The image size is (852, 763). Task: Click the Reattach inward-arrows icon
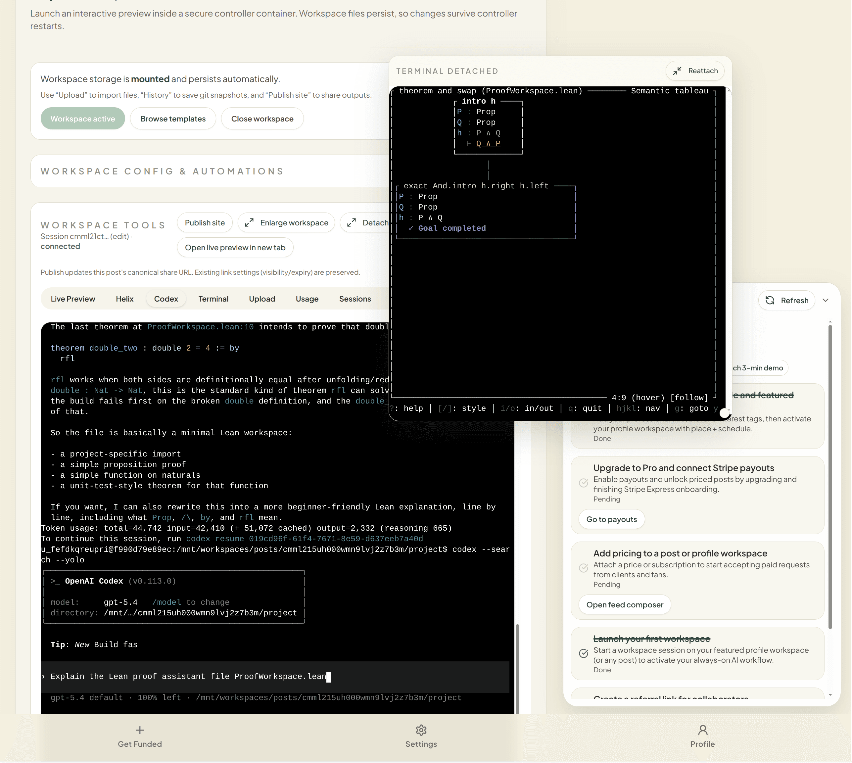click(x=678, y=71)
